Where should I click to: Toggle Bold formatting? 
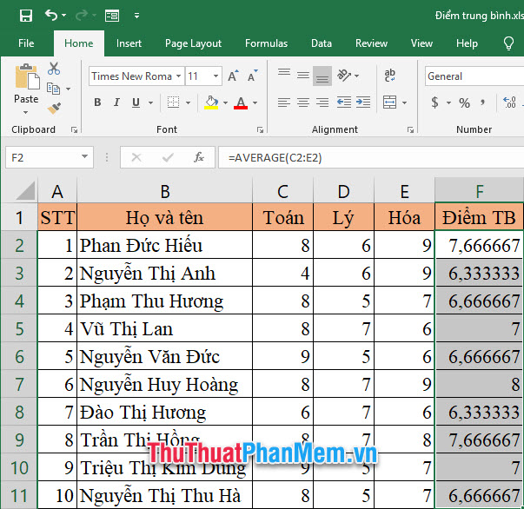pos(97,102)
